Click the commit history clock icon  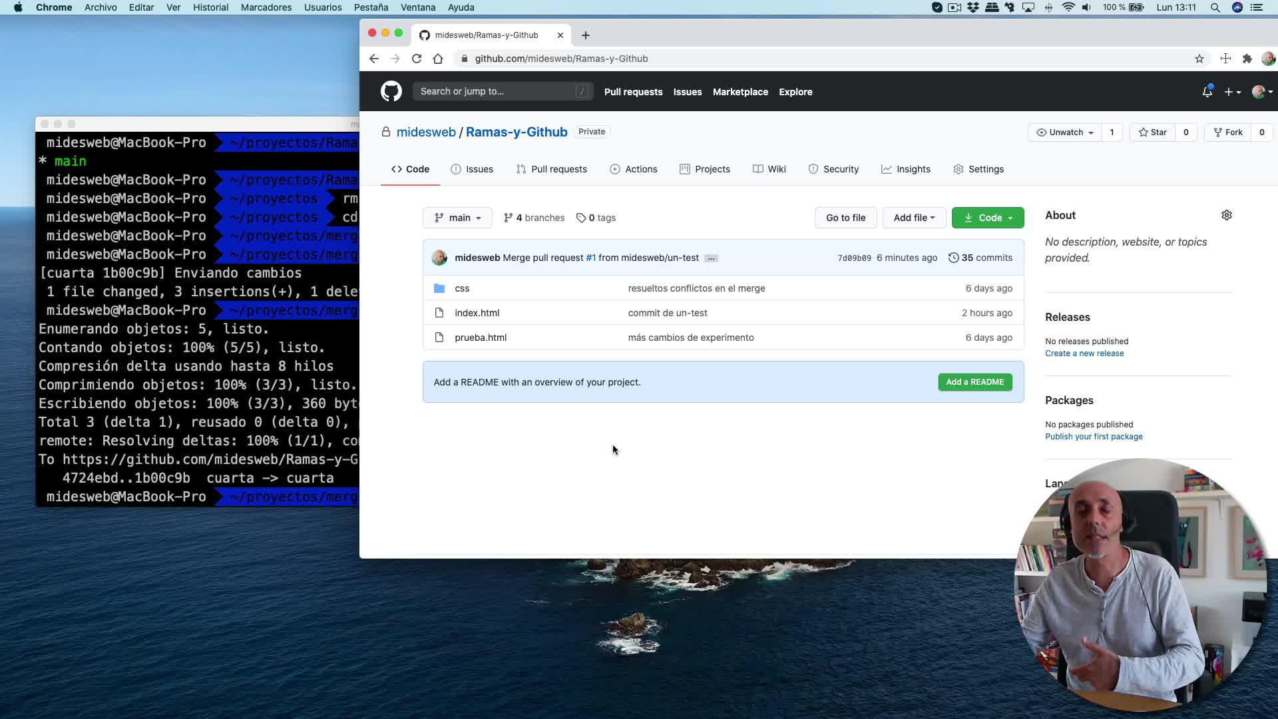(x=953, y=258)
